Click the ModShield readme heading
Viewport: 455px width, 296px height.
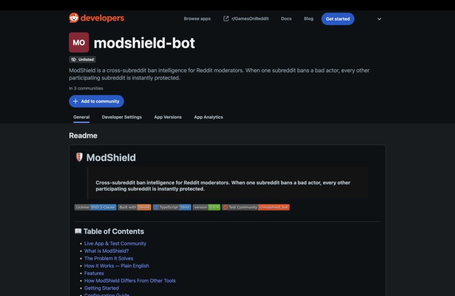tap(111, 158)
